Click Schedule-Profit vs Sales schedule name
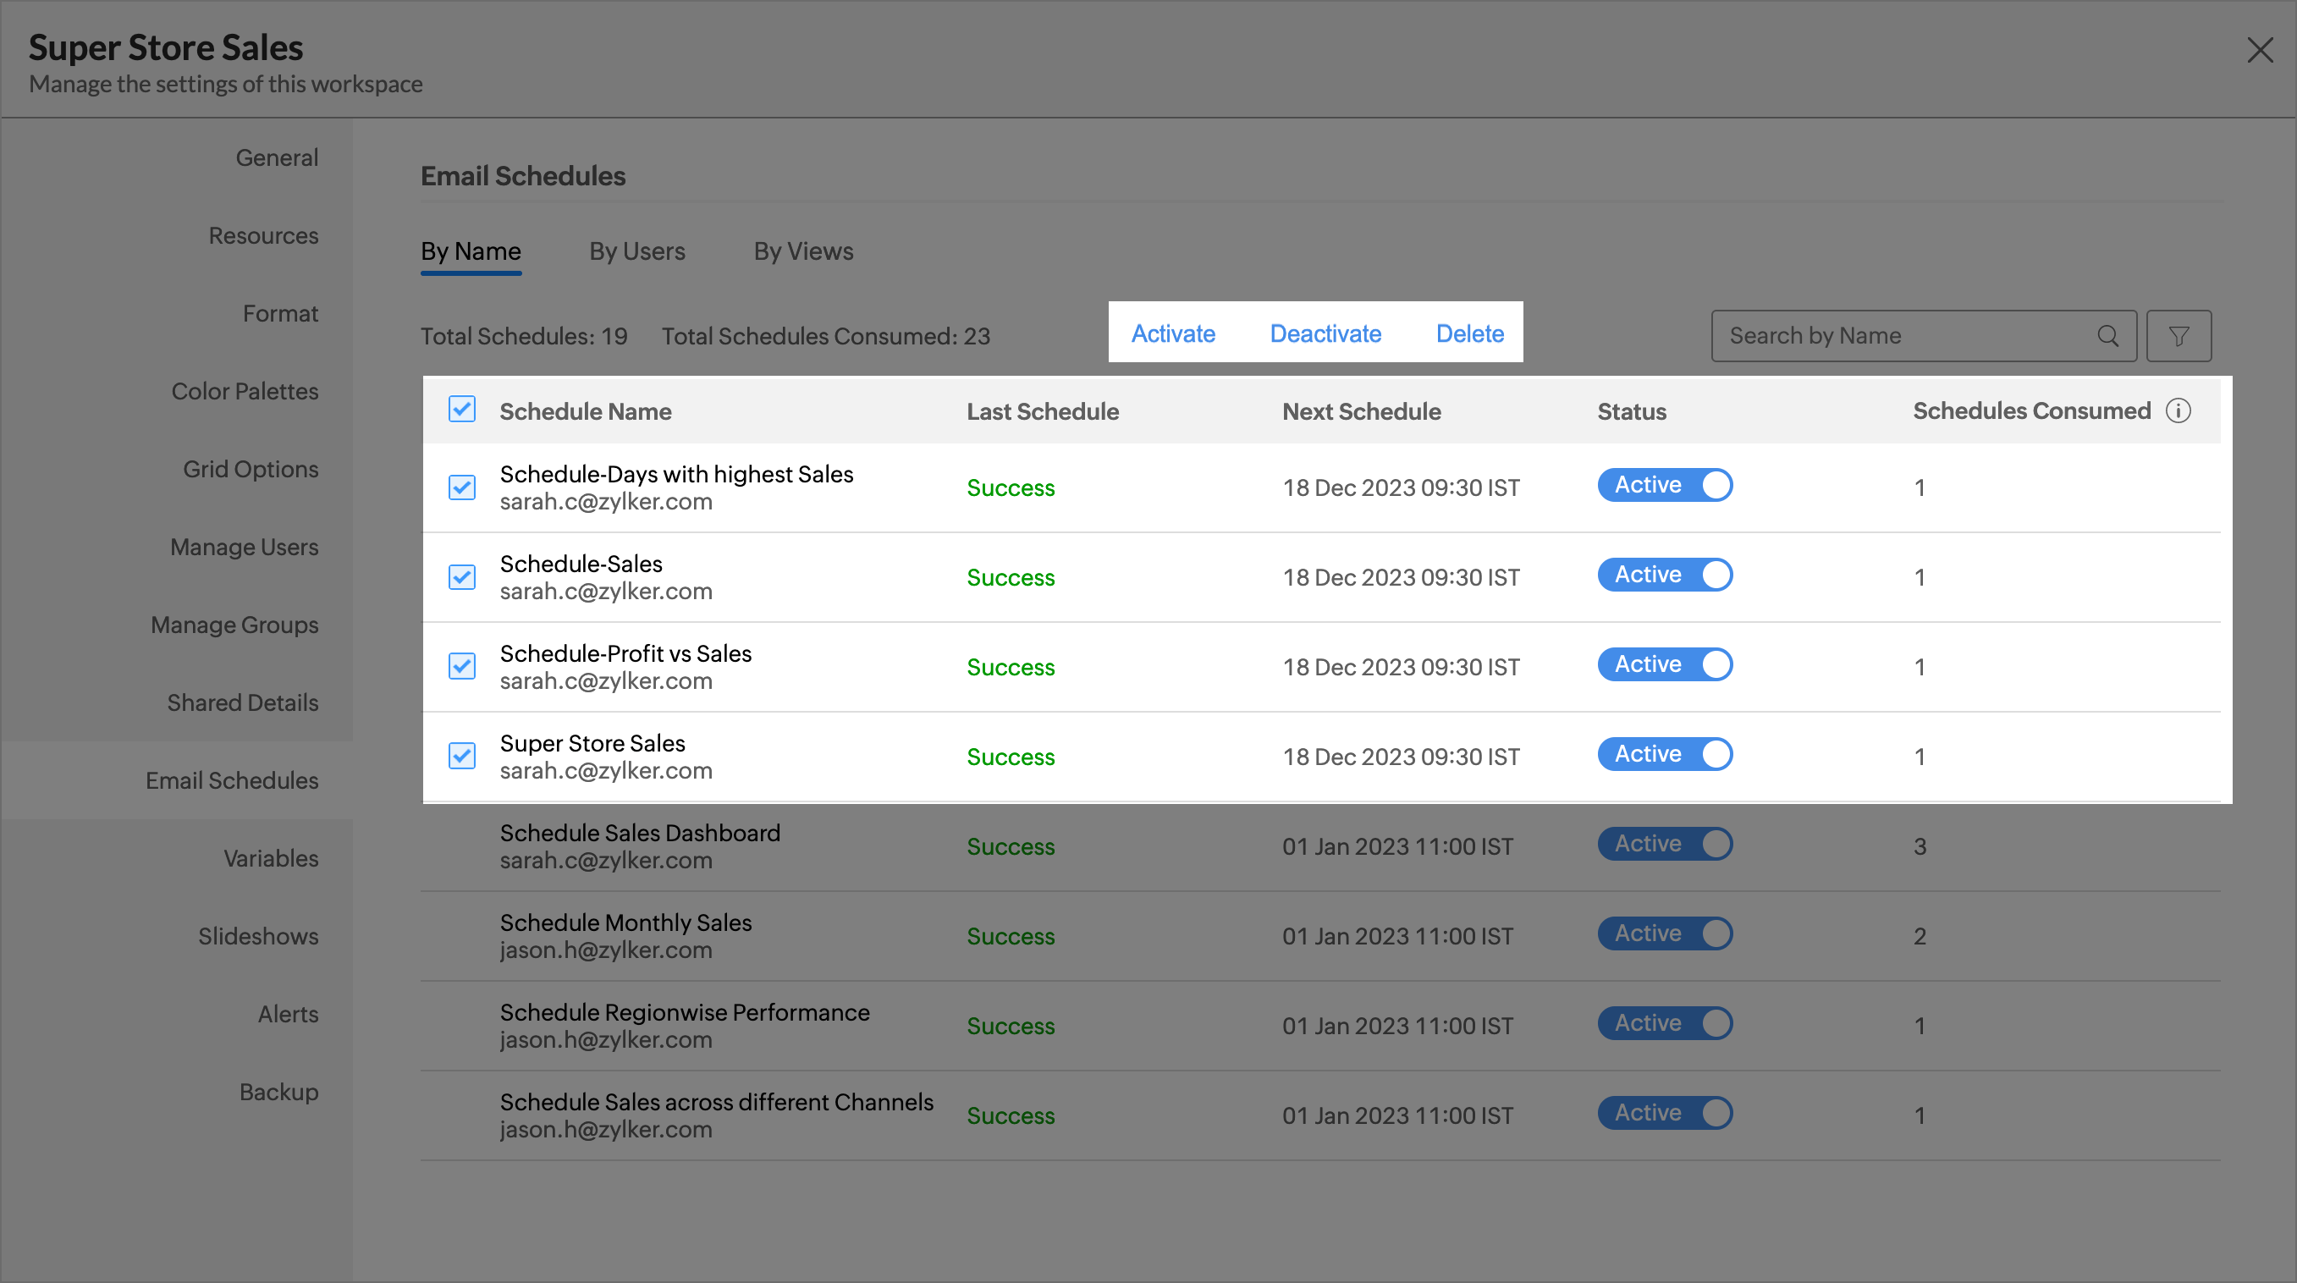Screen dimensions: 2297x1283 (x=625, y=653)
